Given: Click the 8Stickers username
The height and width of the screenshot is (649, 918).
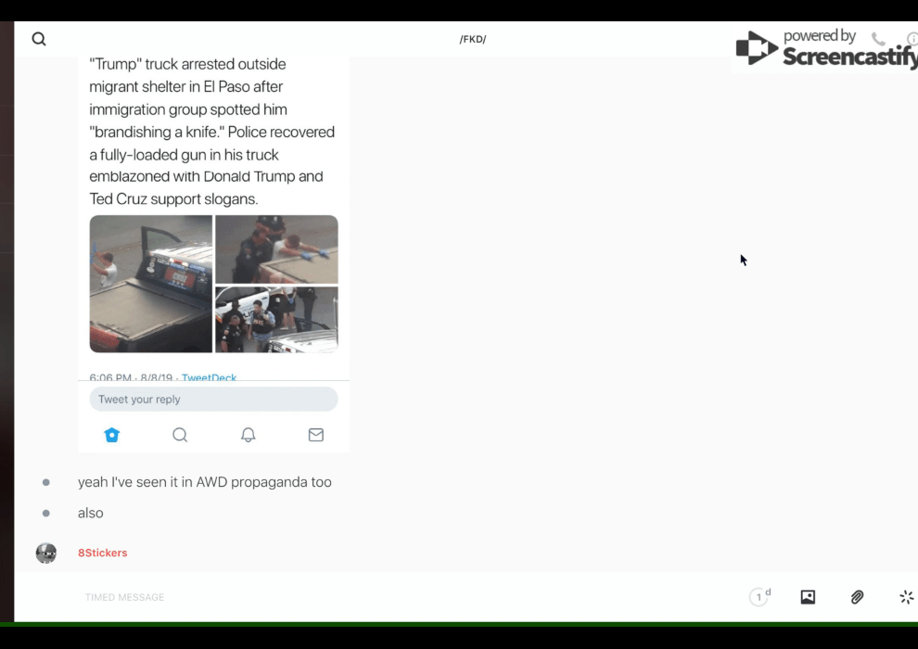Looking at the screenshot, I should (102, 553).
